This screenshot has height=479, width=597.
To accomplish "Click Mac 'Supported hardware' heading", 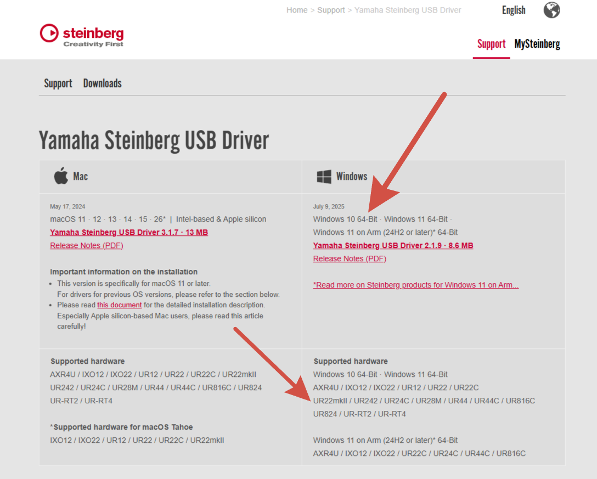I will tap(88, 362).
